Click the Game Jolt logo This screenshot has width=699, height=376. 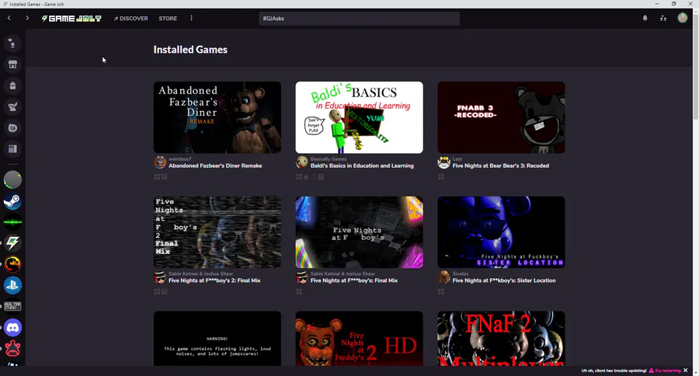(71, 19)
